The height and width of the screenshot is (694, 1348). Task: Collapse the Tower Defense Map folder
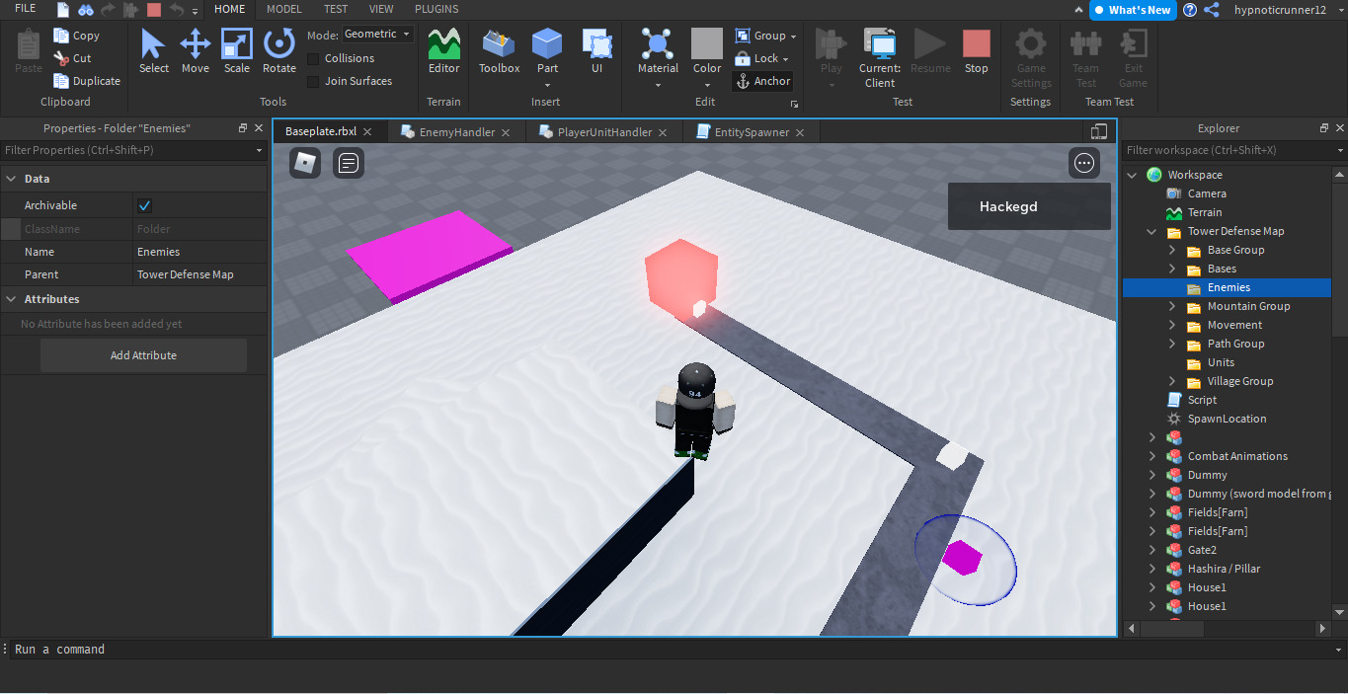(x=1152, y=231)
